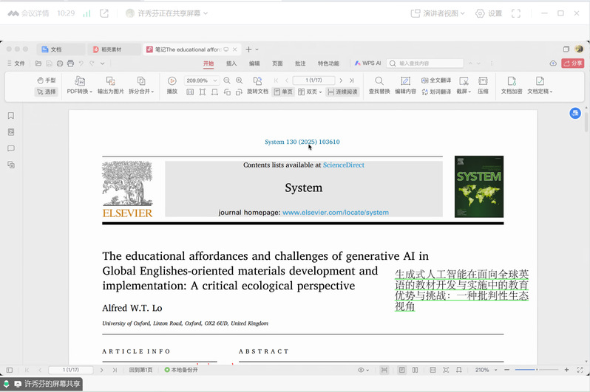This screenshot has width=590, height=392.
Task: Select the Hand tool (手型)
Action: [46, 80]
